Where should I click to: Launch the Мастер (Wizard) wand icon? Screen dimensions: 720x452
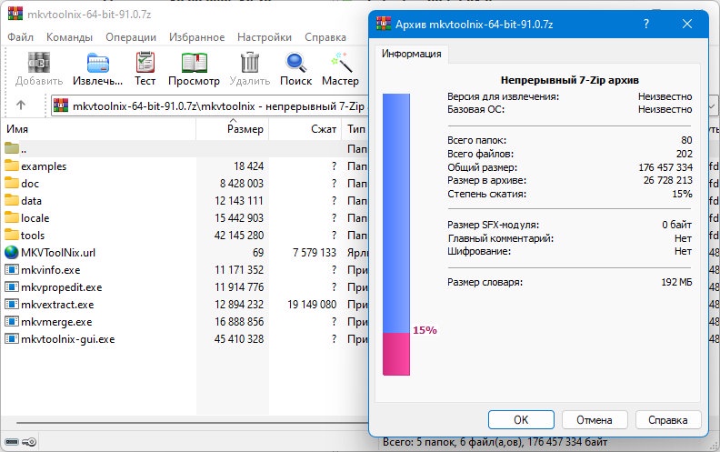pos(340,63)
